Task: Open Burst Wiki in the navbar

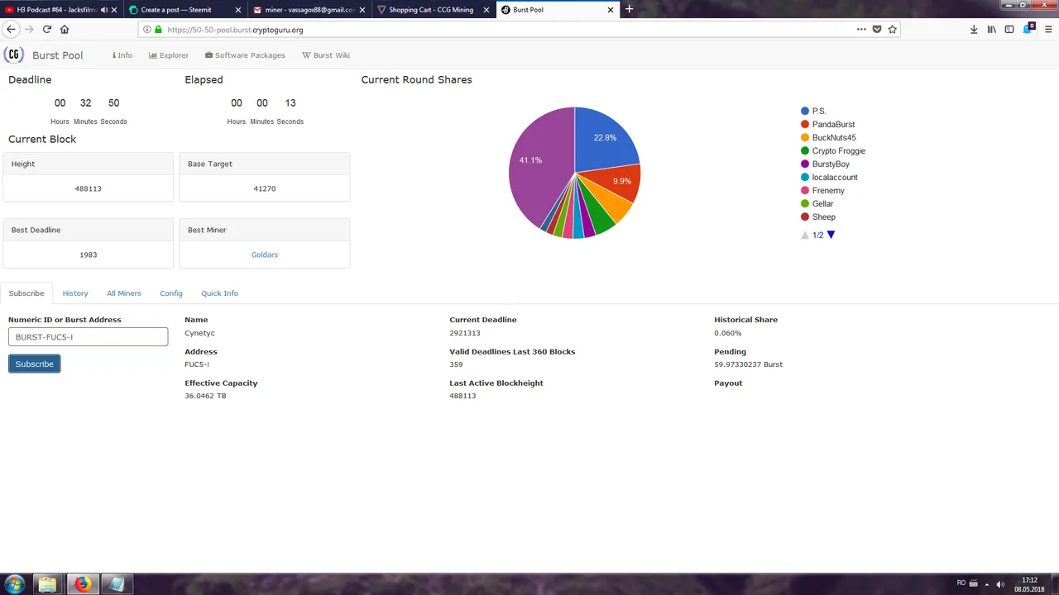Action: coord(326,55)
